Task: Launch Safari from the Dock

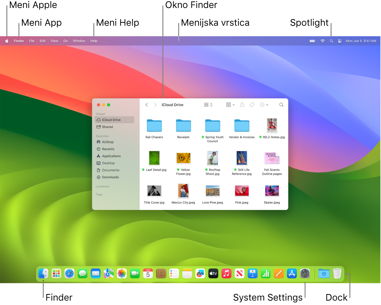Action: (x=69, y=273)
